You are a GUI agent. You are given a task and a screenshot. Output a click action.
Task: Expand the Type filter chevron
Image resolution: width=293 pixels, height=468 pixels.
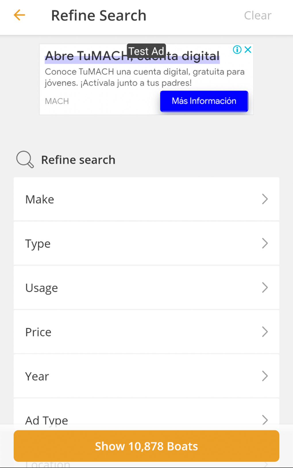265,243
